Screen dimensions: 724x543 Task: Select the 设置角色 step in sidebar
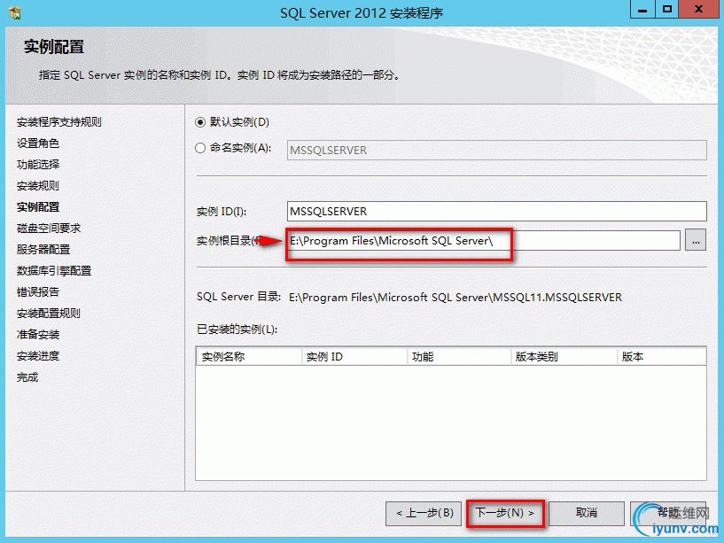point(38,144)
